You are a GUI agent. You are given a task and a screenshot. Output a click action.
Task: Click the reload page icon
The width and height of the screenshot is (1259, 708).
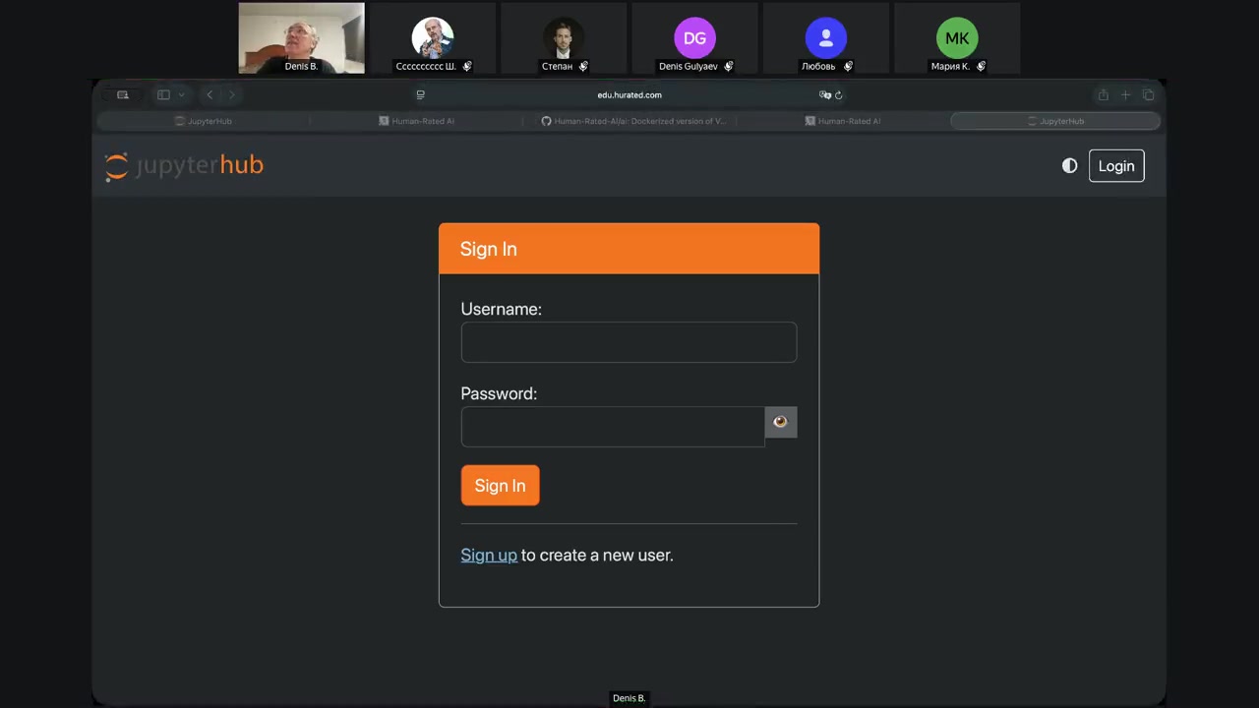pos(838,95)
